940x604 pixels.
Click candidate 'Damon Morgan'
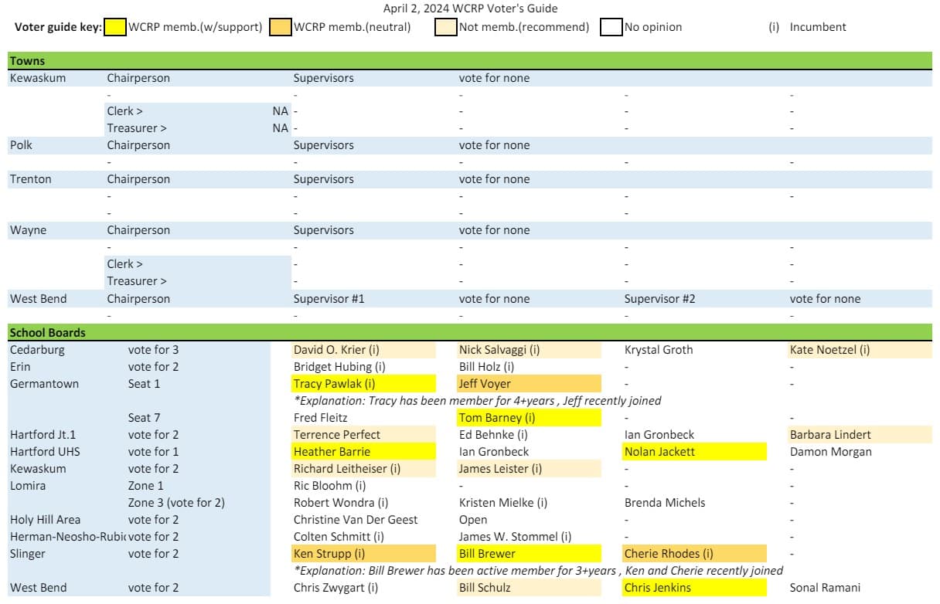point(830,451)
